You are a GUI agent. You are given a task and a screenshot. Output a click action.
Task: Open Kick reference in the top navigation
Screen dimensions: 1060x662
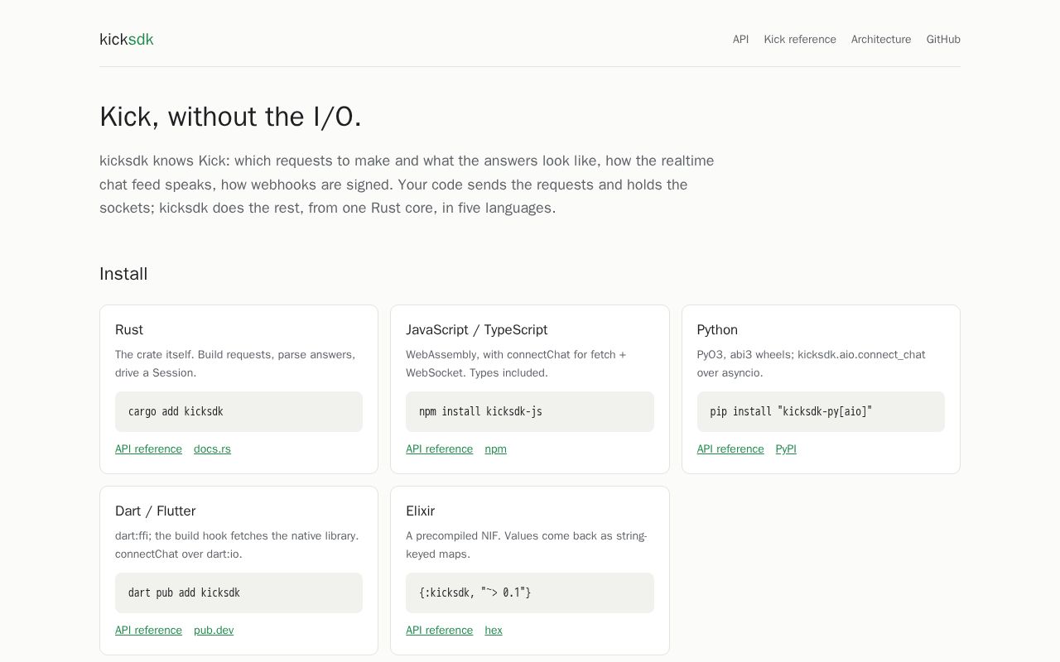[800, 40]
